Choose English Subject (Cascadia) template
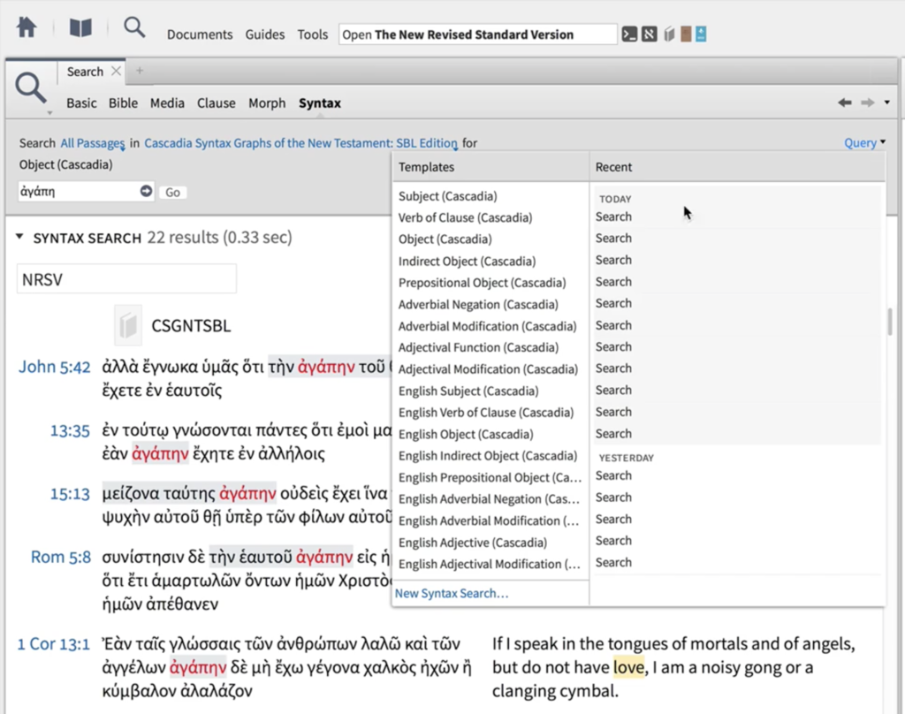The height and width of the screenshot is (714, 905). point(468,391)
